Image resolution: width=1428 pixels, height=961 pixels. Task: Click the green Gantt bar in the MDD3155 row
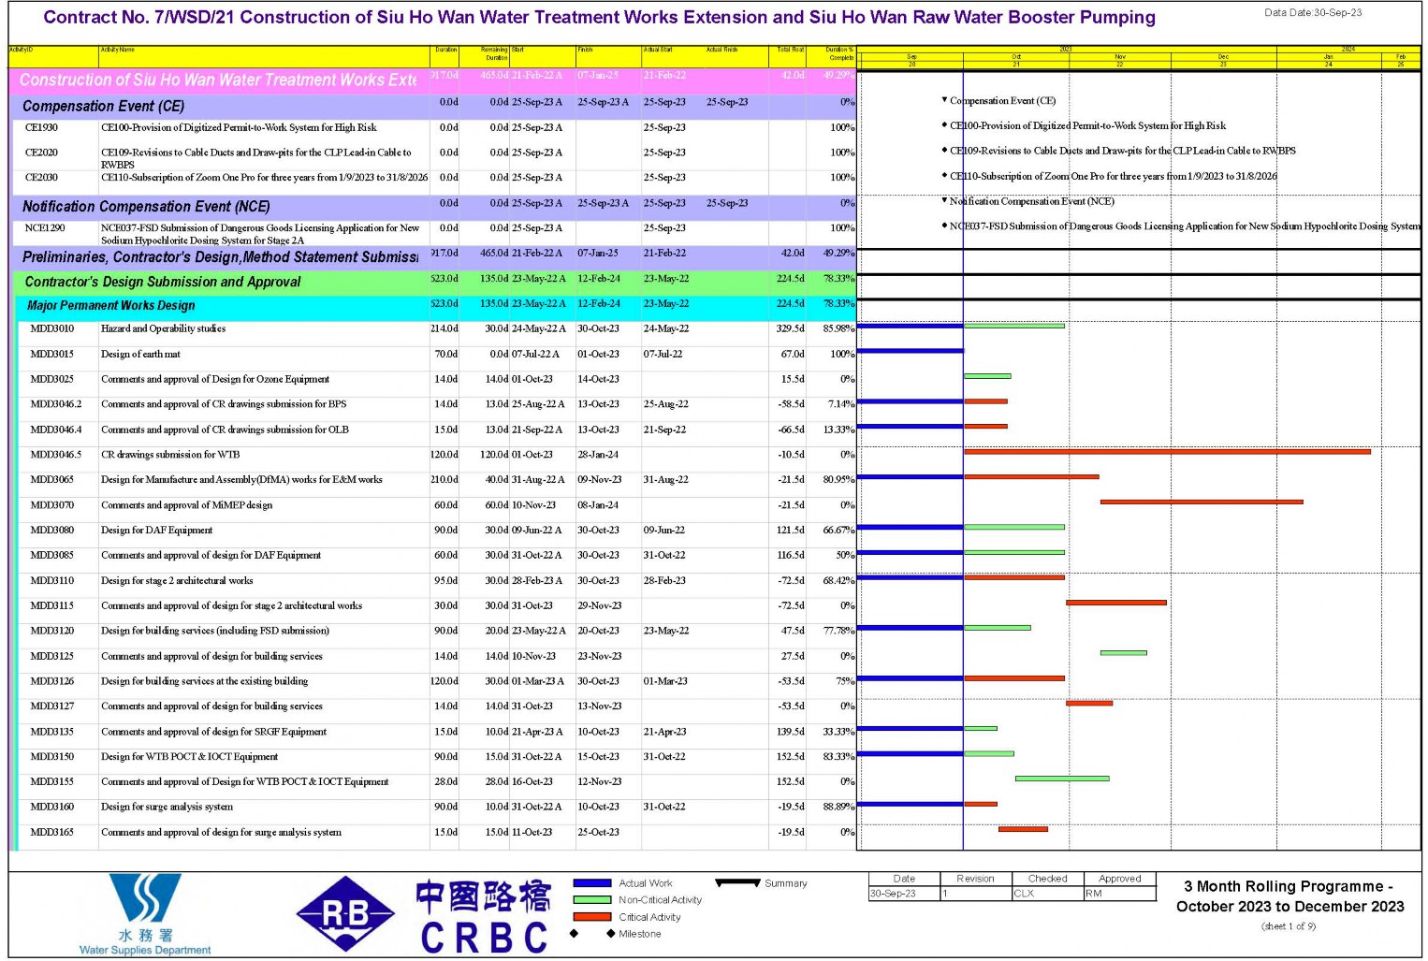point(1062,779)
